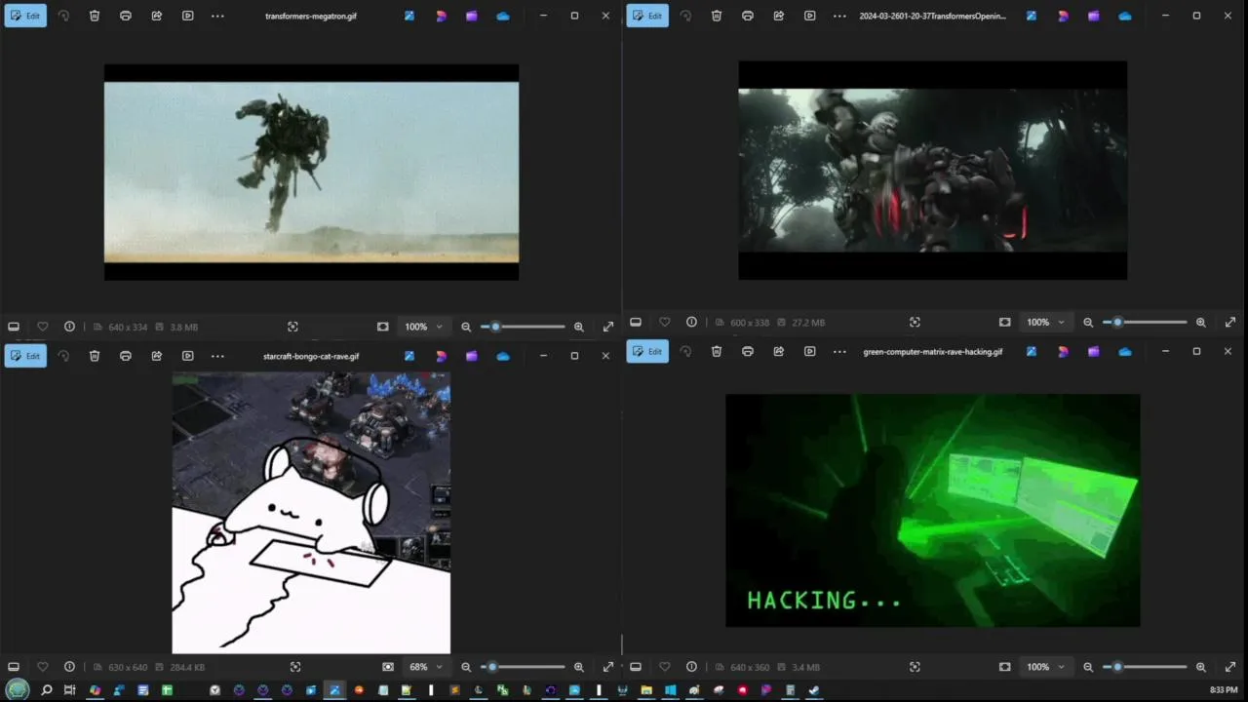Open Task View on the taskbar
This screenshot has height=702, width=1248.
(69, 690)
